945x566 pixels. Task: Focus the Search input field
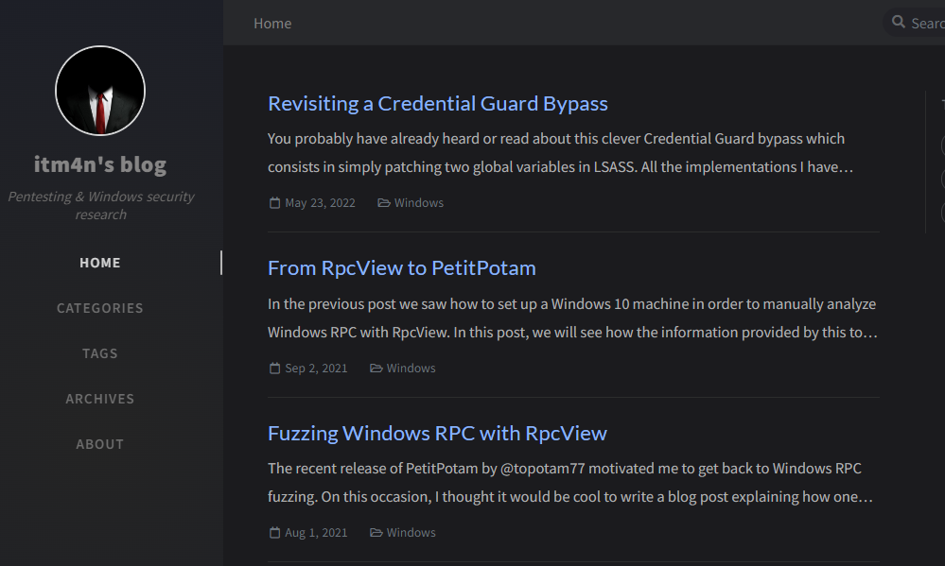925,23
